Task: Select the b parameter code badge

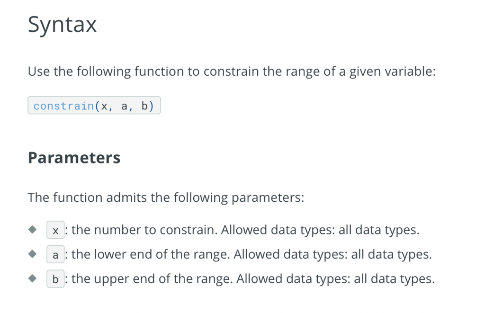Action: 55,279
